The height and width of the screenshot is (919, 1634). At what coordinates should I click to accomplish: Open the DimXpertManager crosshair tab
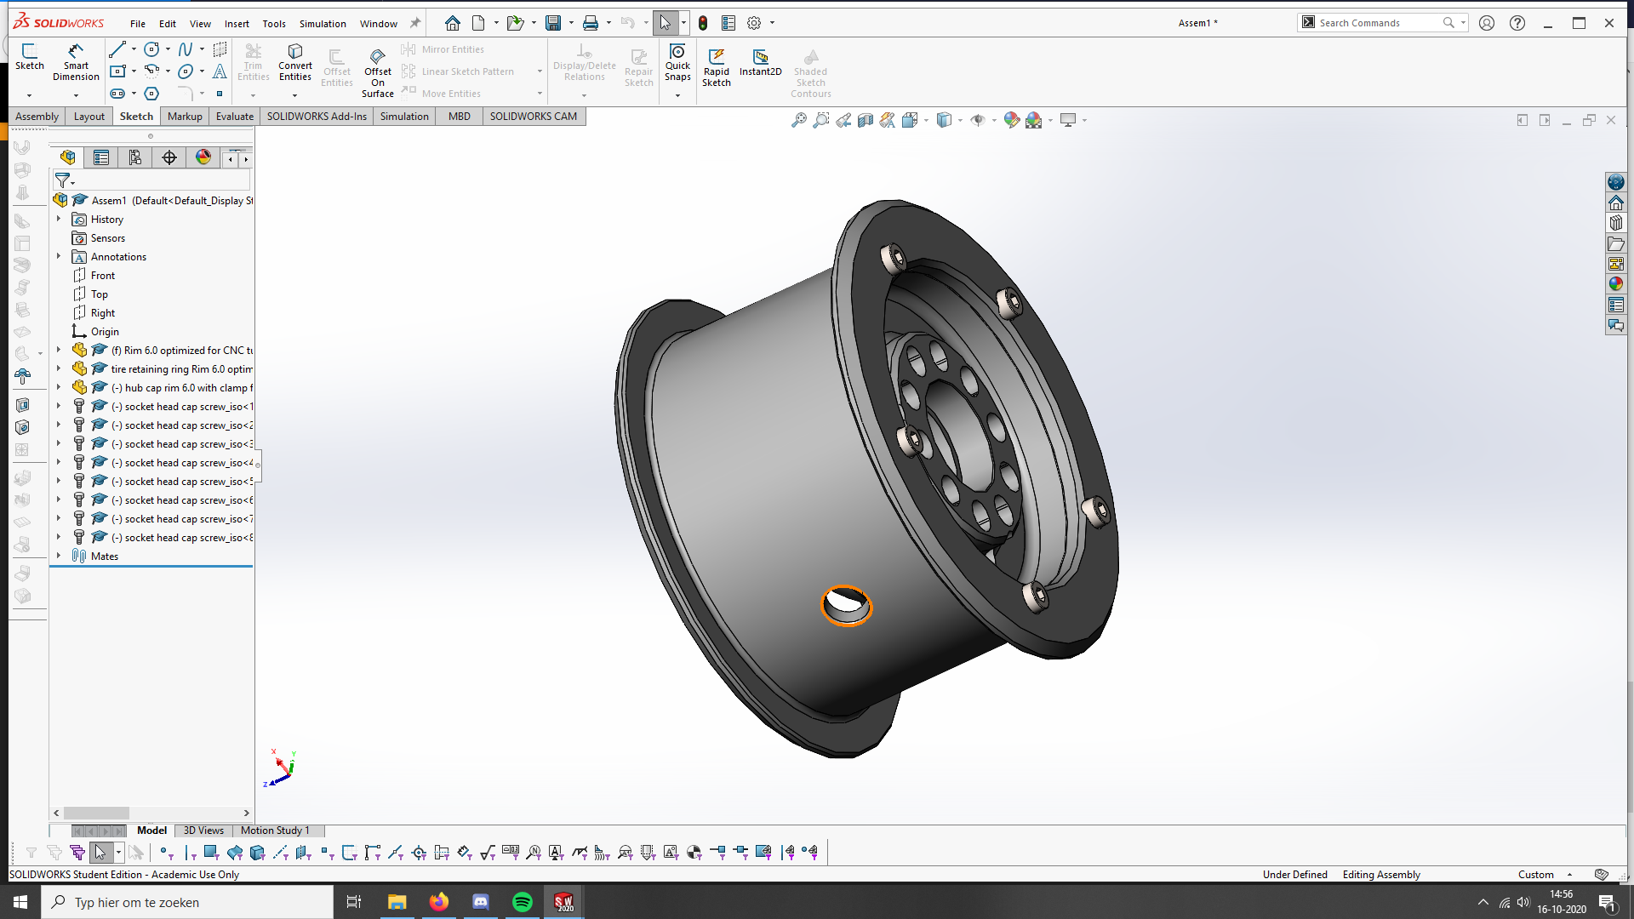pos(169,157)
